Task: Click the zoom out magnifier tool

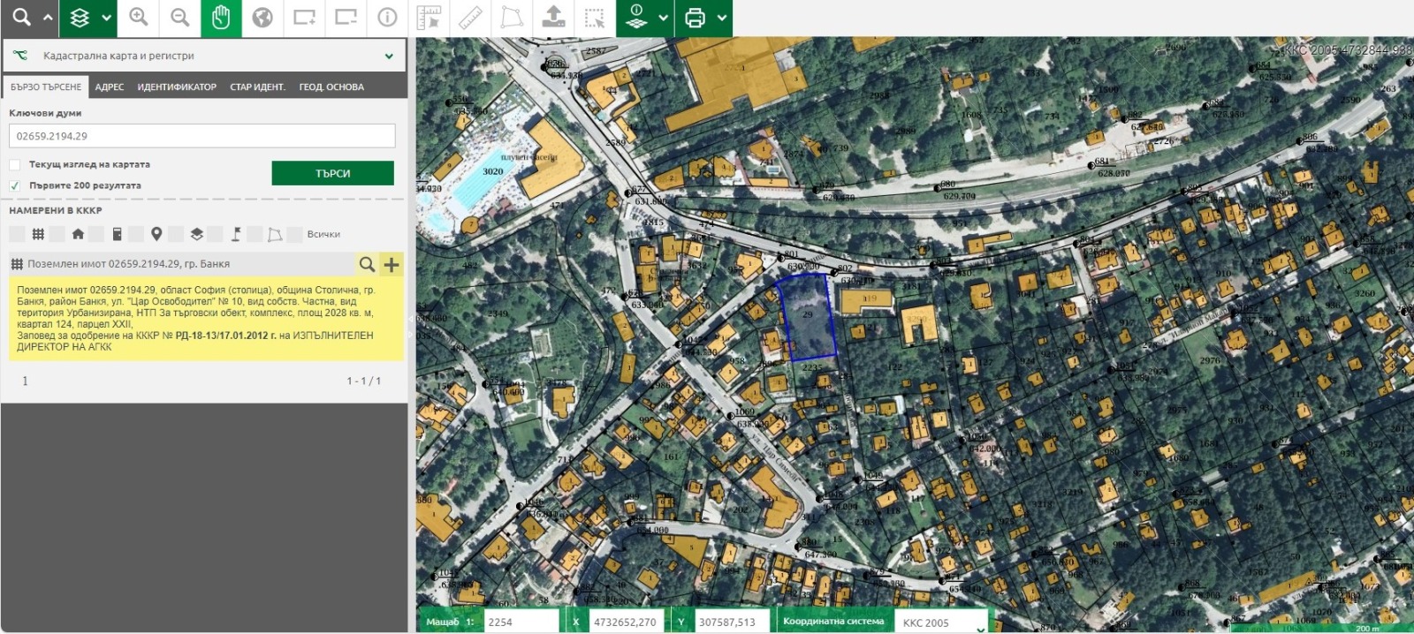Action: coord(180,18)
